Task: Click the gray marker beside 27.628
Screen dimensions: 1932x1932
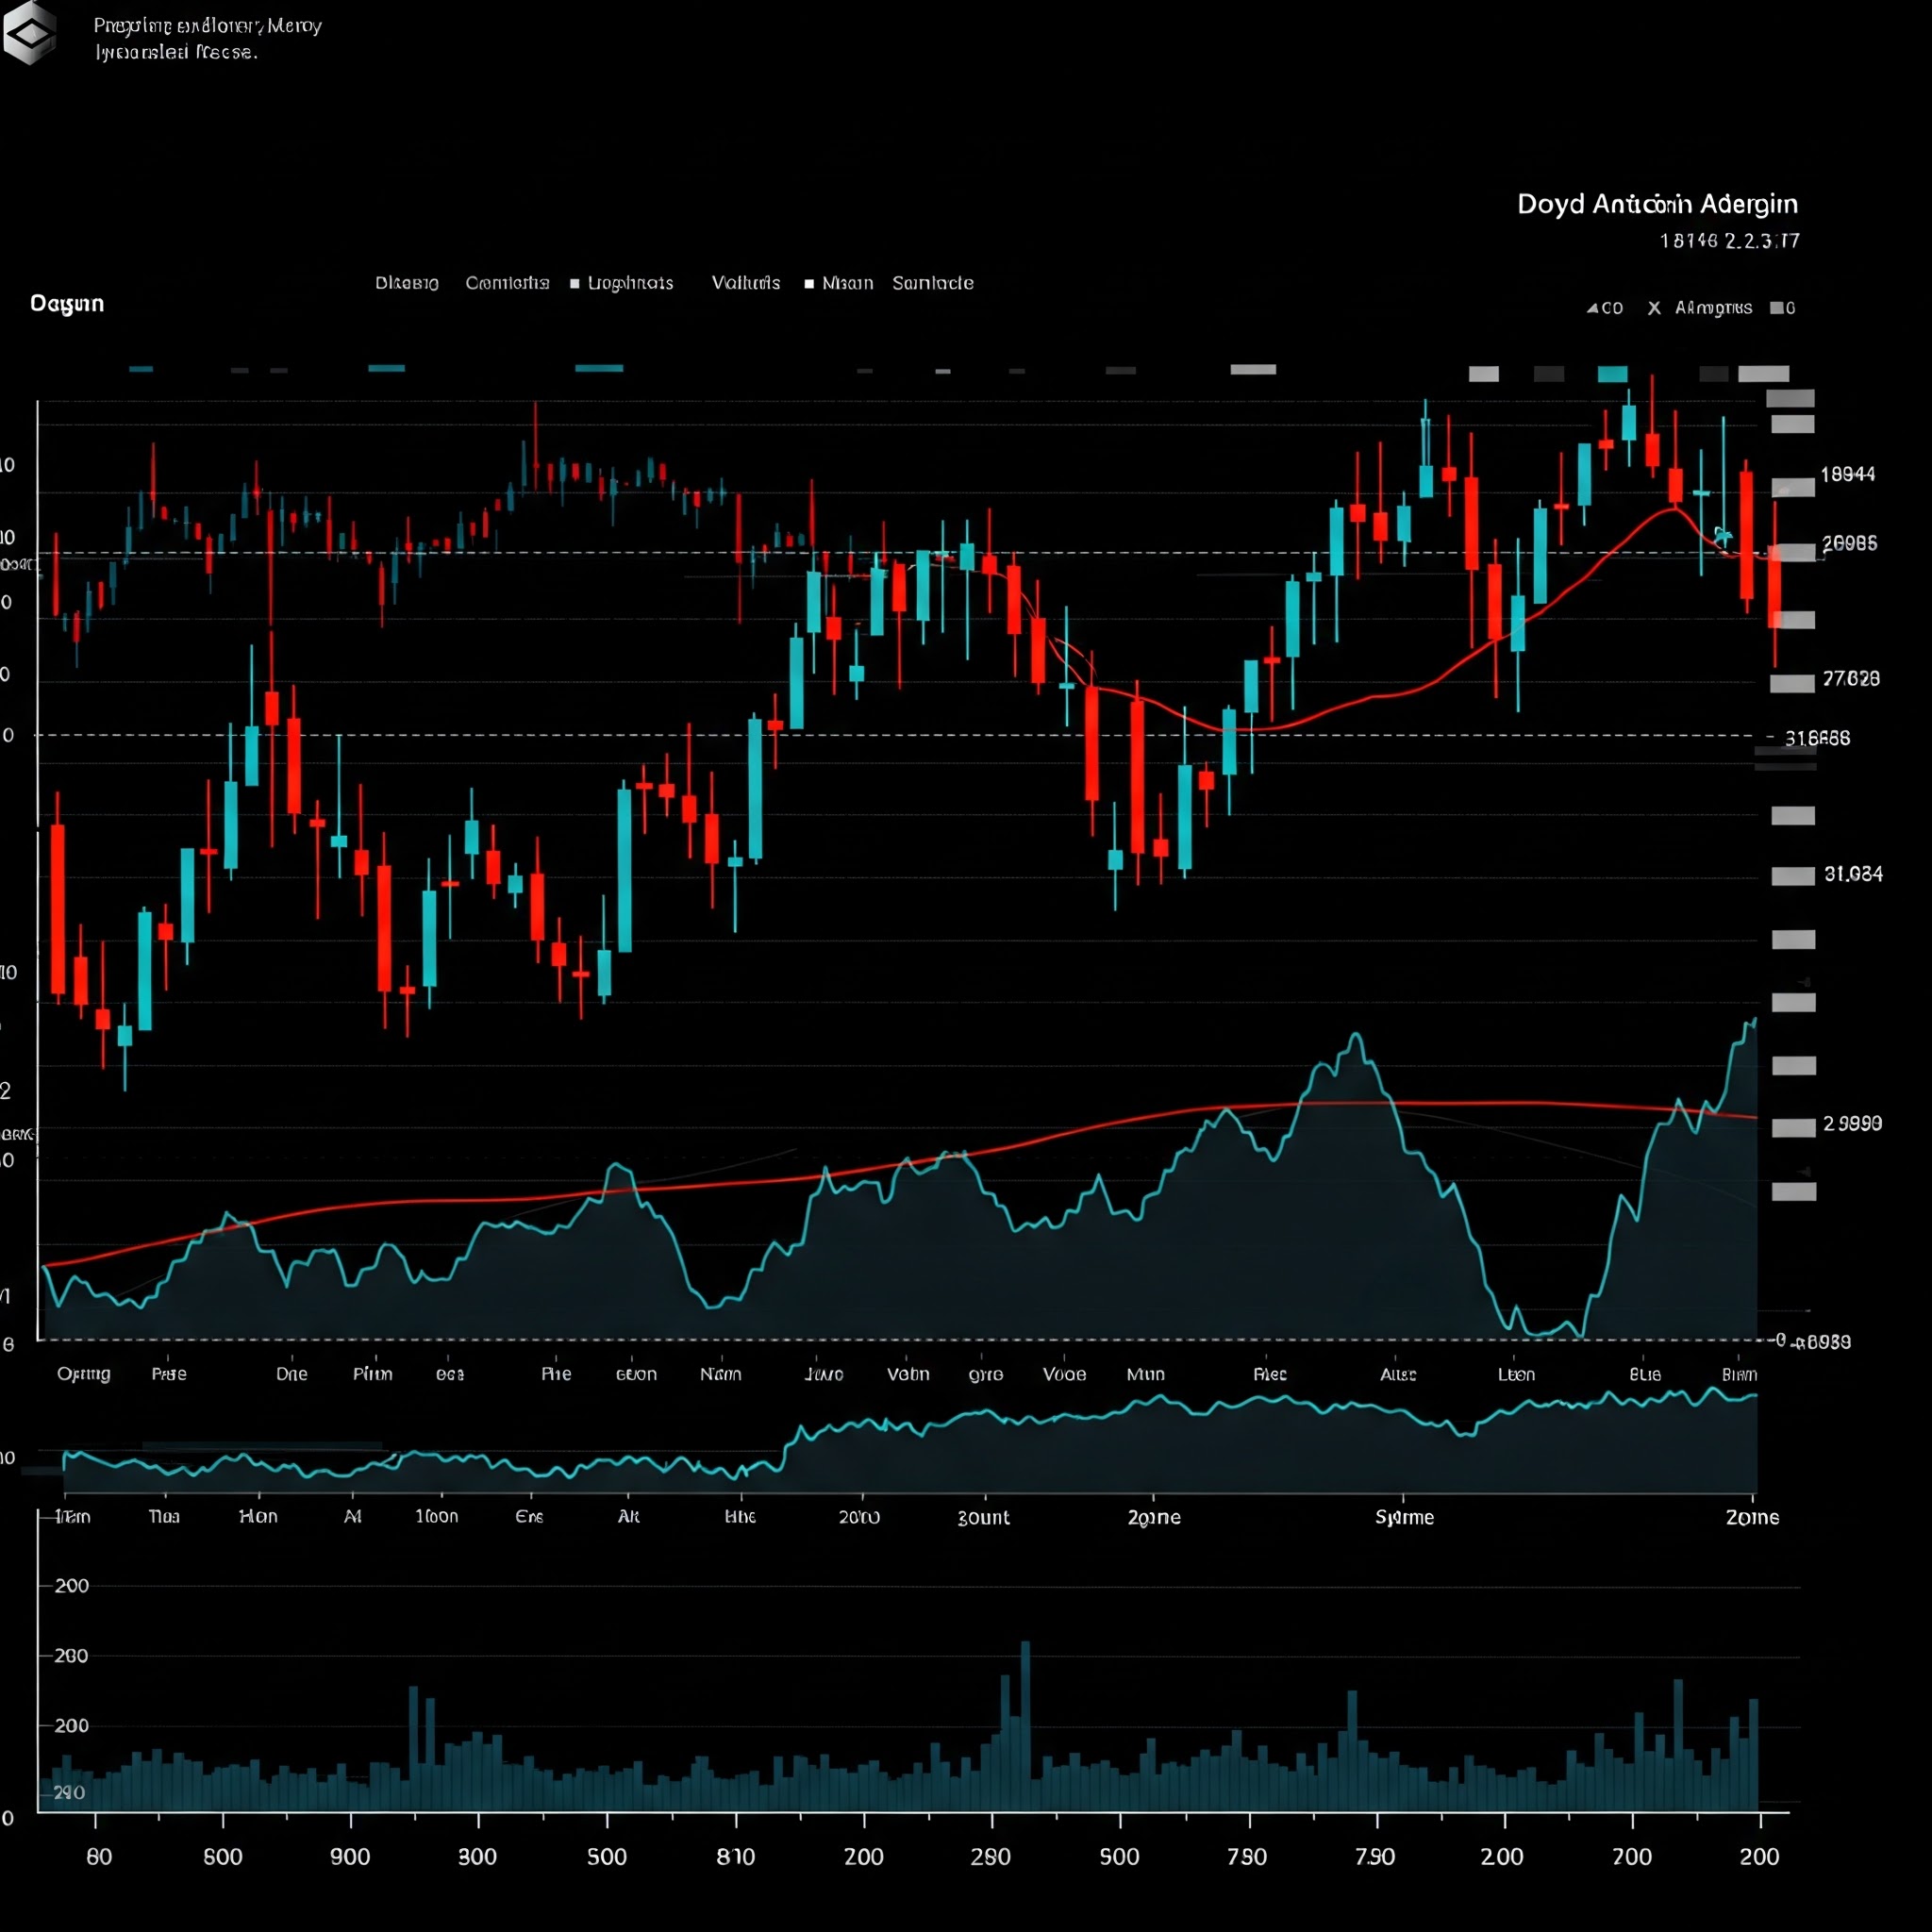Action: pos(1792,684)
